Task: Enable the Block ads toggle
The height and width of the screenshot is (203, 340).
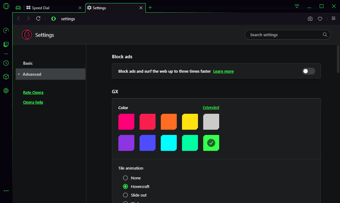Action: click(x=308, y=71)
